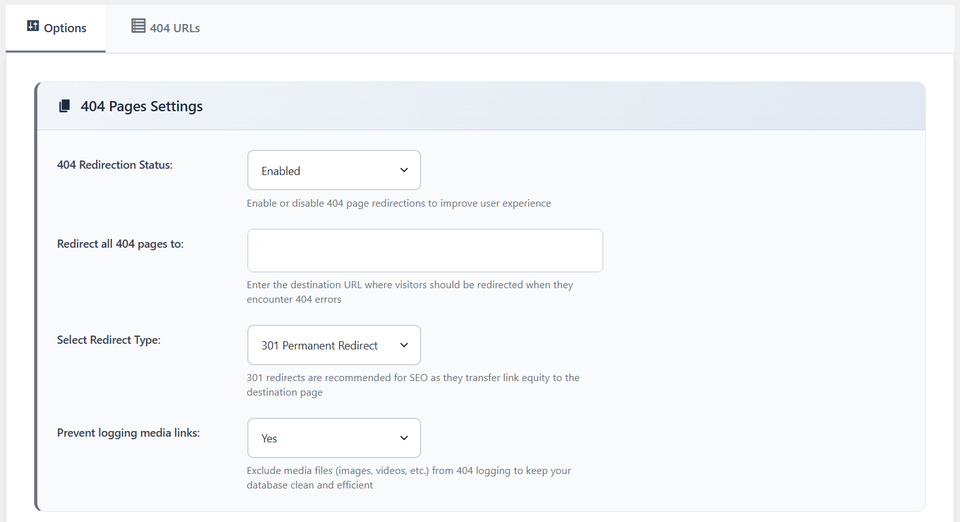This screenshot has height=522, width=960.
Task: Focus the Redirect all 404 pages URL field
Action: (424, 250)
